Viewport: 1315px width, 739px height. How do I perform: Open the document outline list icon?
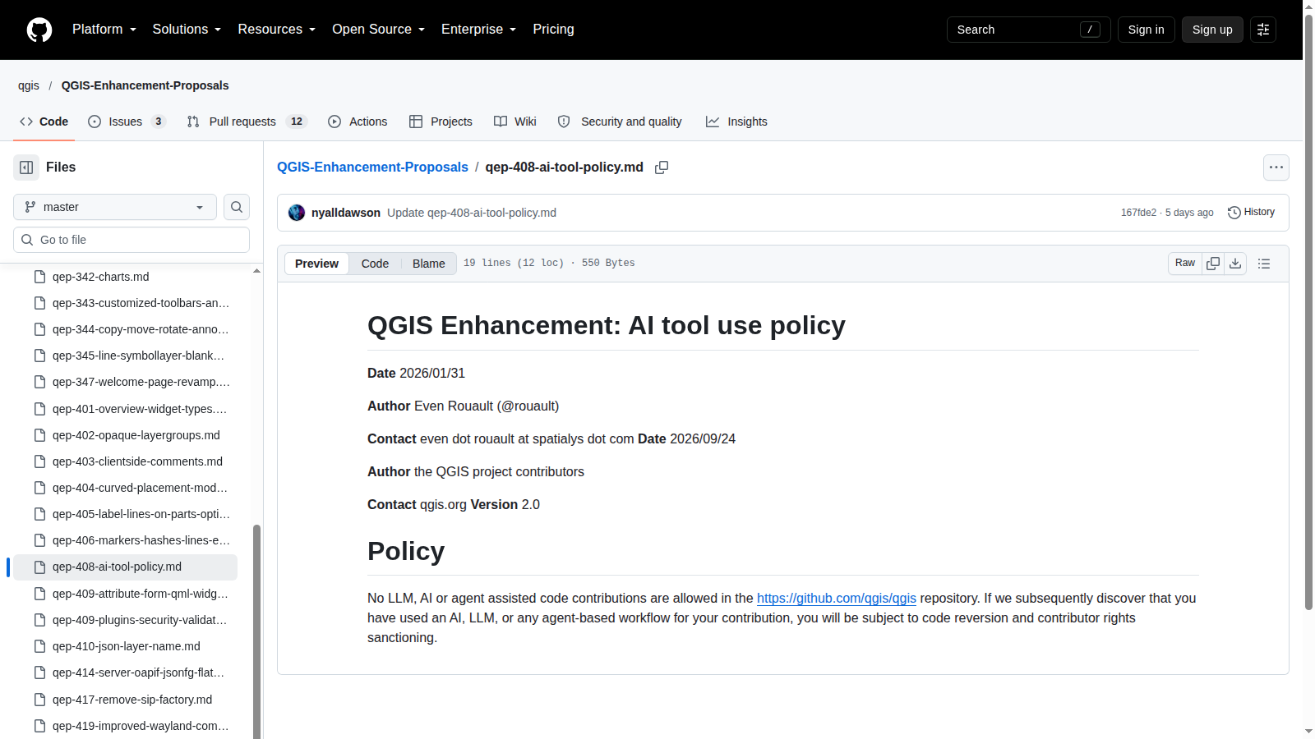(x=1264, y=264)
